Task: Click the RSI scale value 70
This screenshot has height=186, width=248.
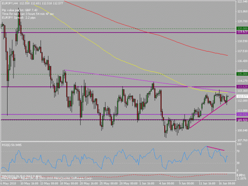Action: pyautogui.click(x=238, y=151)
